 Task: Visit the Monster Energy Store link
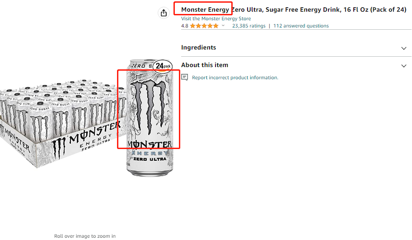pyautogui.click(x=216, y=18)
